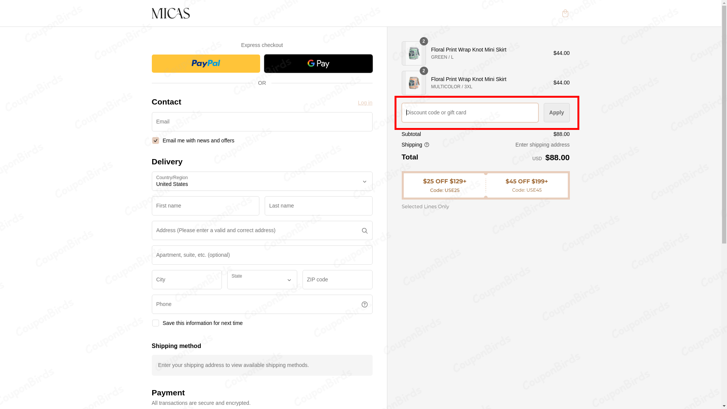
Task: Open the Country/Region dropdown
Action: [x=262, y=181]
